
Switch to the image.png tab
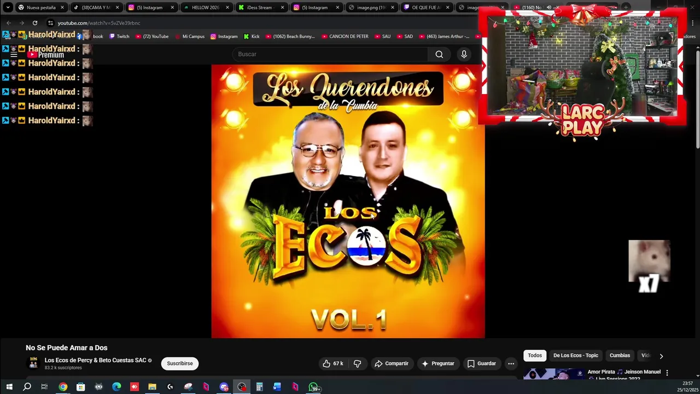pyautogui.click(x=372, y=8)
